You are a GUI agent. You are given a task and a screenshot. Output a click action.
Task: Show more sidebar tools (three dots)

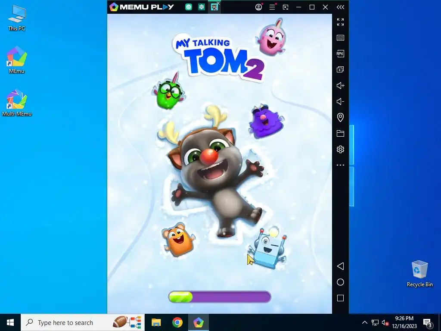pyautogui.click(x=340, y=165)
